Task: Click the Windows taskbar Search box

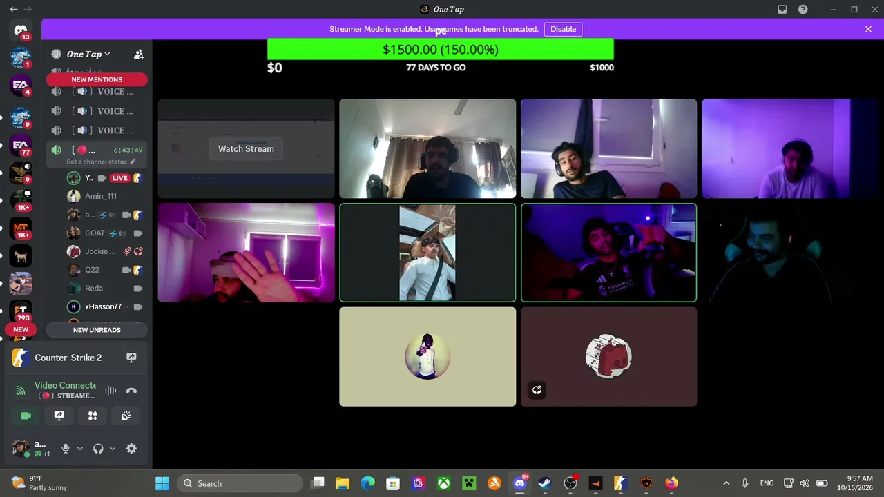Action: (239, 483)
